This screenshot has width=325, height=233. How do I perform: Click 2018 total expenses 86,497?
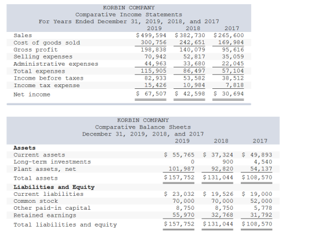click(x=194, y=71)
